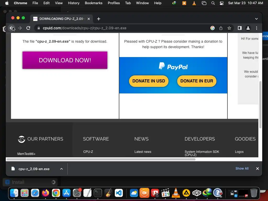The width and height of the screenshot is (268, 201).
Task: Click the OUR PARTNERS handshake icon
Action: click(x=21, y=139)
